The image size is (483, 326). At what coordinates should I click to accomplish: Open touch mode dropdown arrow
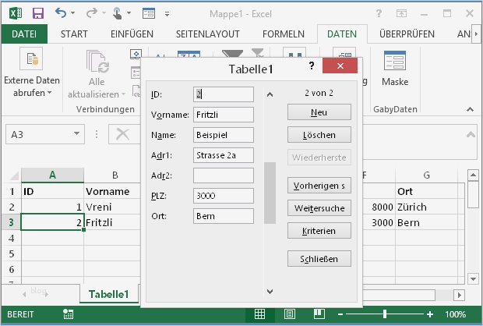pos(129,13)
